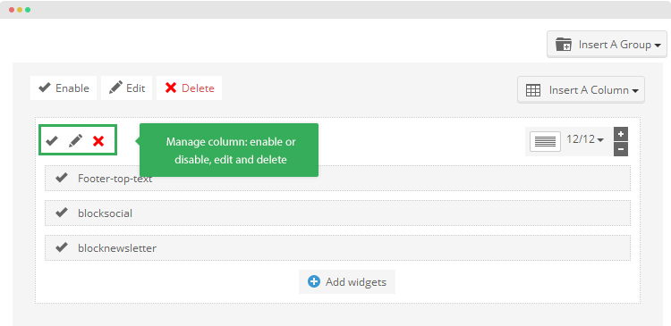The width and height of the screenshot is (671, 326).
Task: Select the blocksocial widget row
Action: 337,213
